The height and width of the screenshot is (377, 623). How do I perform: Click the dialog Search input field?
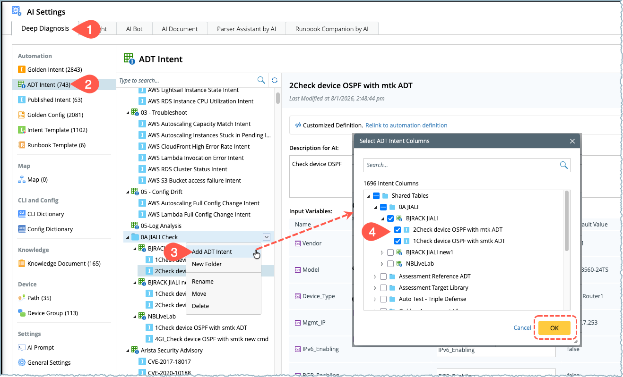(x=461, y=165)
